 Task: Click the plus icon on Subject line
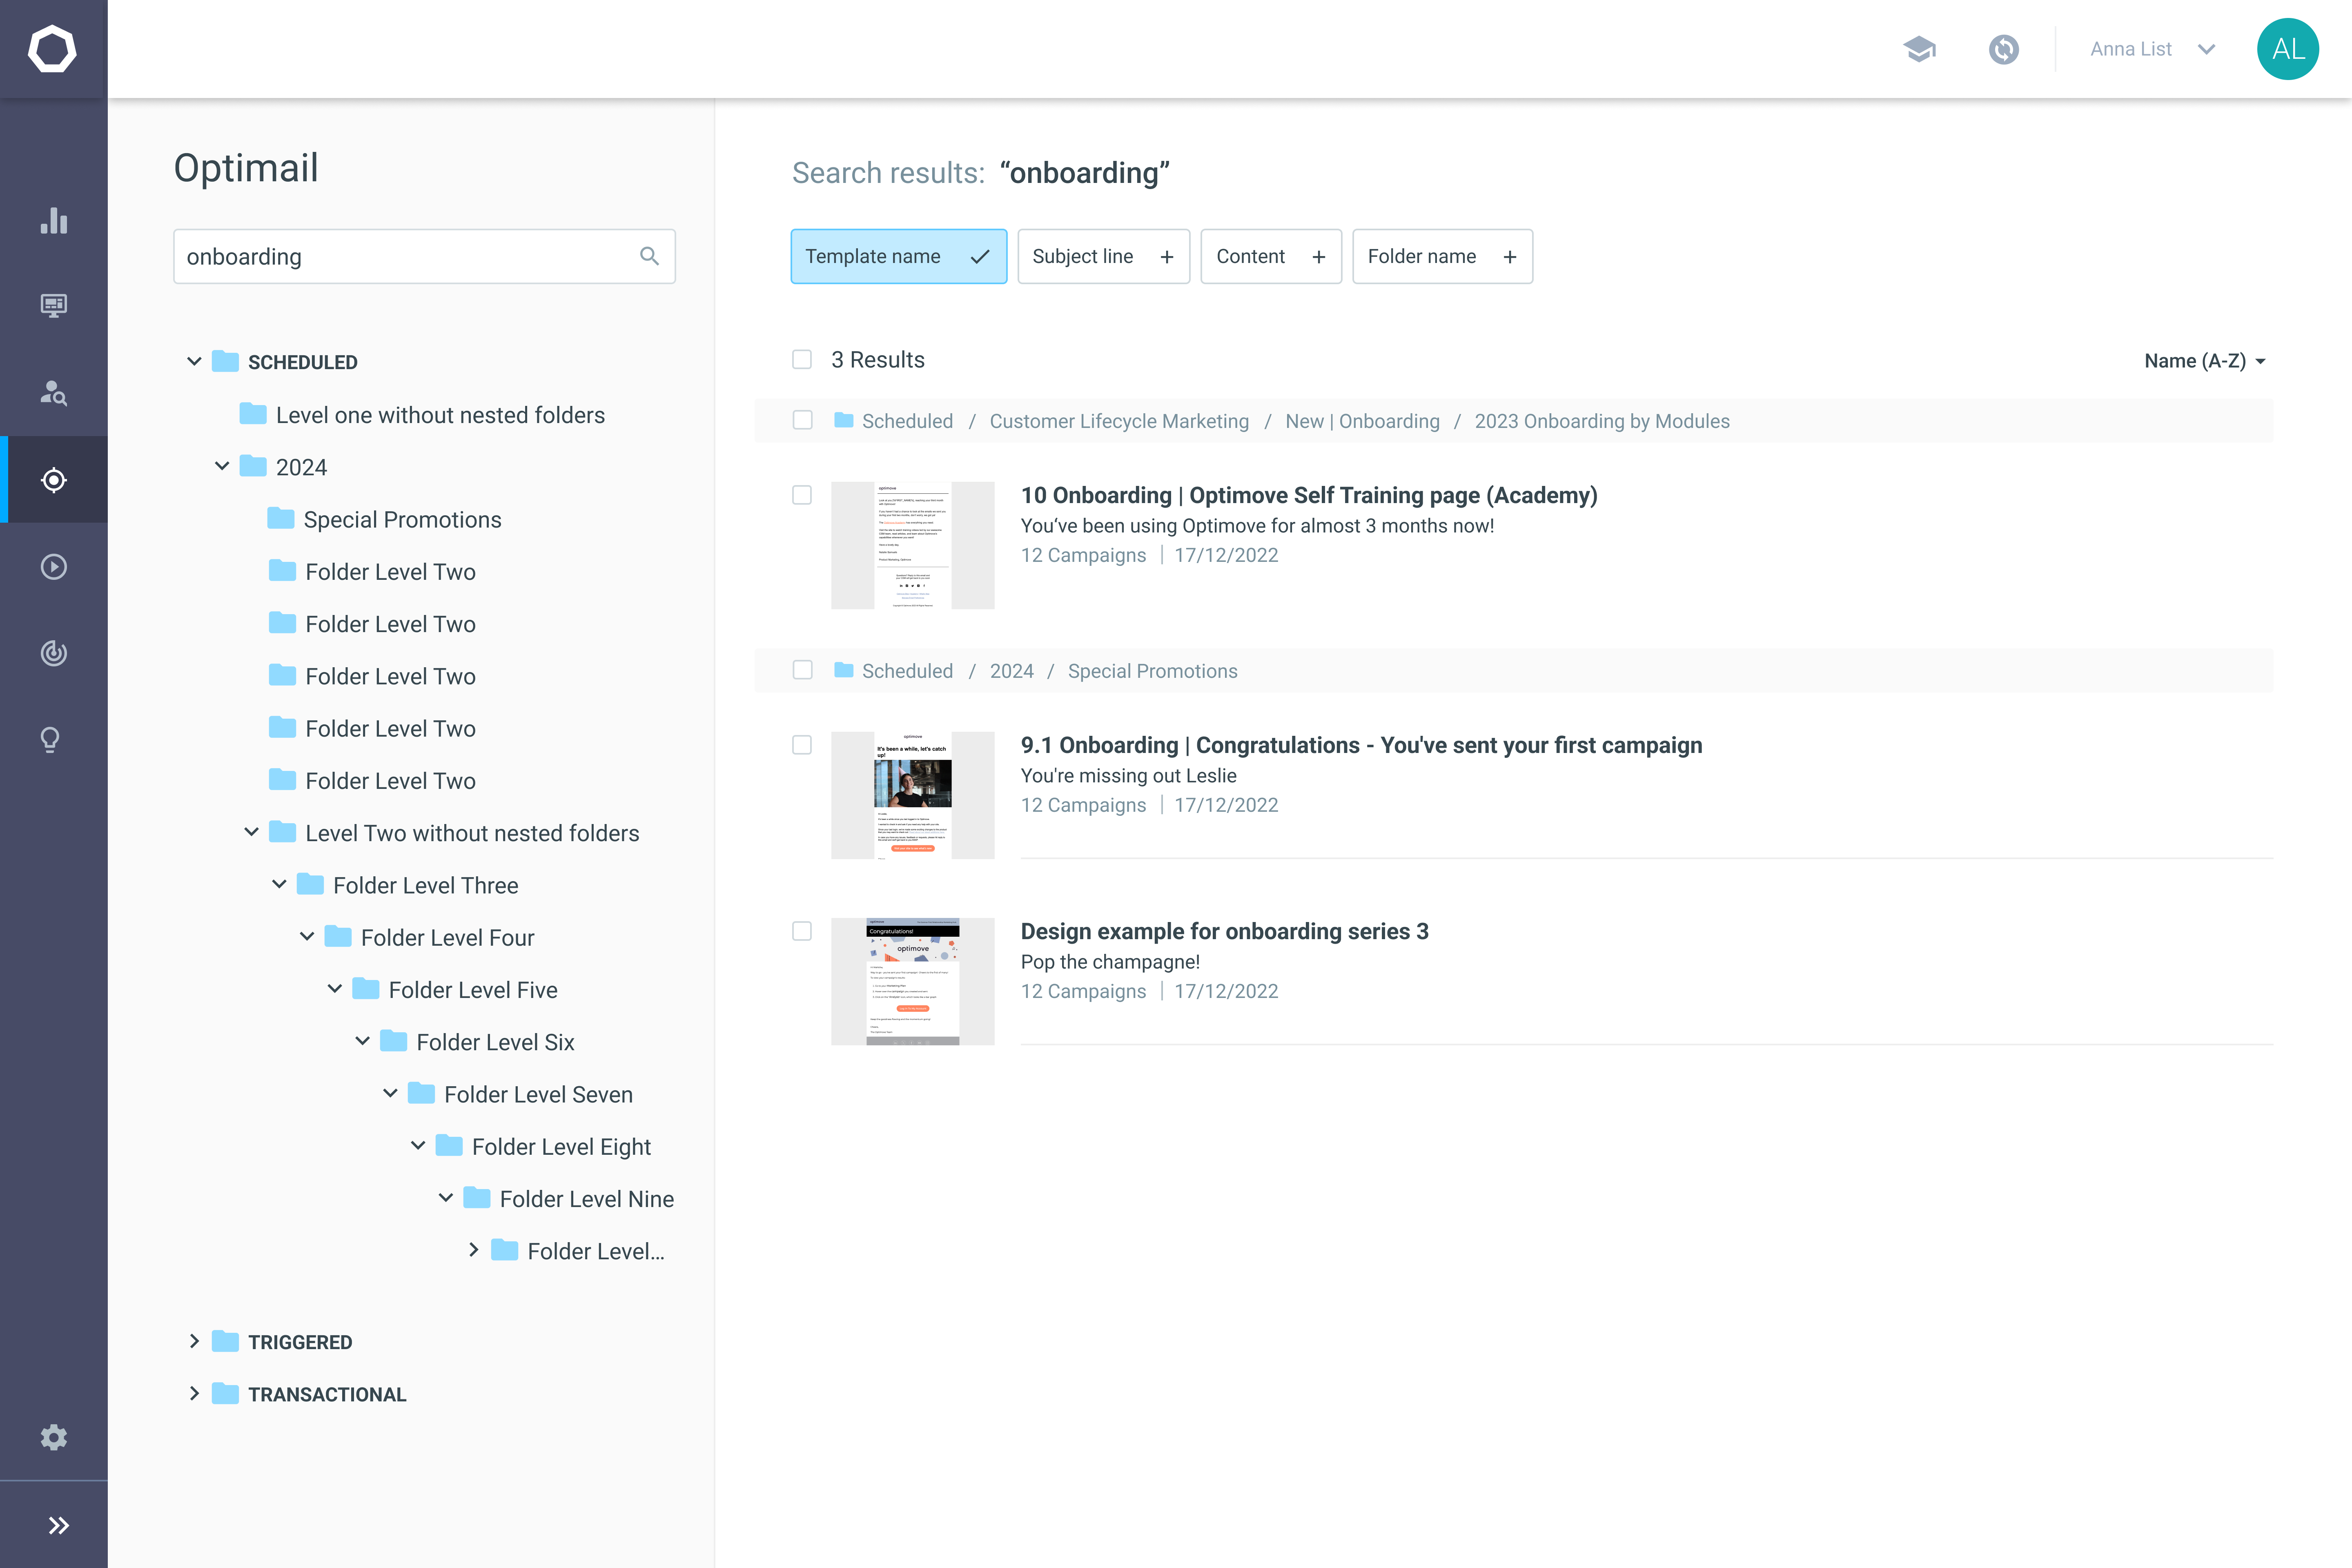point(1167,257)
